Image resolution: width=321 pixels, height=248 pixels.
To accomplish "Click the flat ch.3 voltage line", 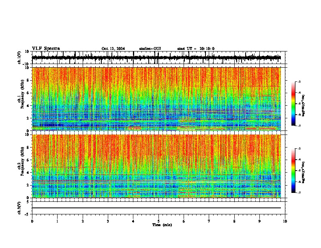I will point(156,208).
